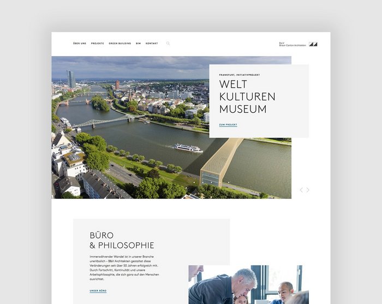Click the Braun Canton Architekten header text
Image resolution: width=382 pixels, height=304 pixels.
point(293,44)
